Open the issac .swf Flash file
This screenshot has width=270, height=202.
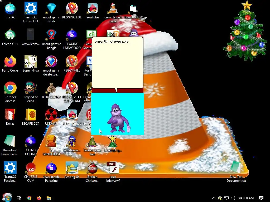click(x=113, y=172)
